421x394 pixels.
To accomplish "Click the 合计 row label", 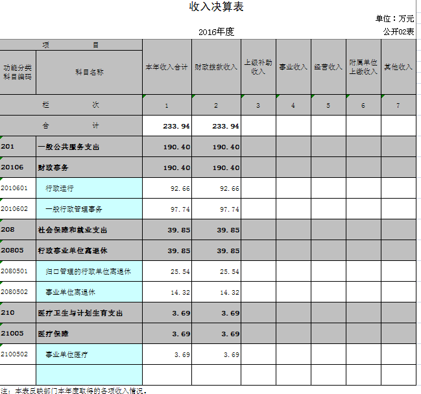I will pyautogui.click(x=71, y=126).
